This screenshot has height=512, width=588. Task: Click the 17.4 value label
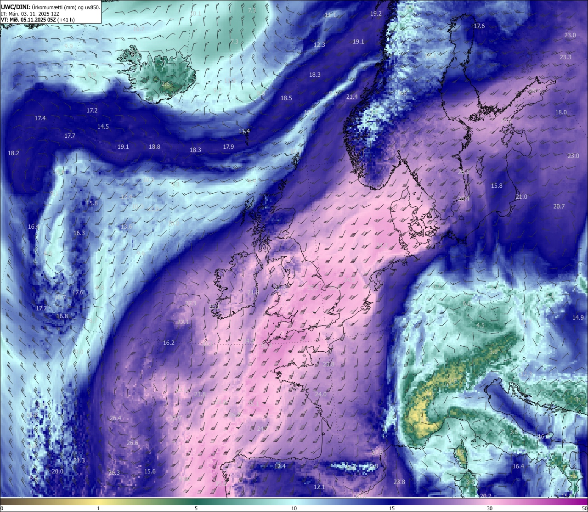40,118
